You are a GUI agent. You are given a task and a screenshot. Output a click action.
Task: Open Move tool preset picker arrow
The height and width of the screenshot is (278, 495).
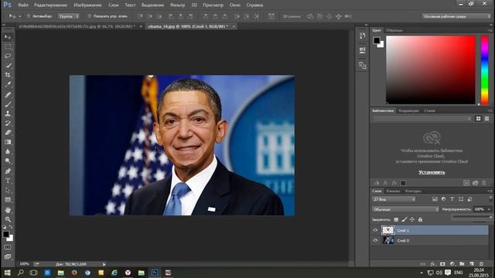[x=20, y=16]
